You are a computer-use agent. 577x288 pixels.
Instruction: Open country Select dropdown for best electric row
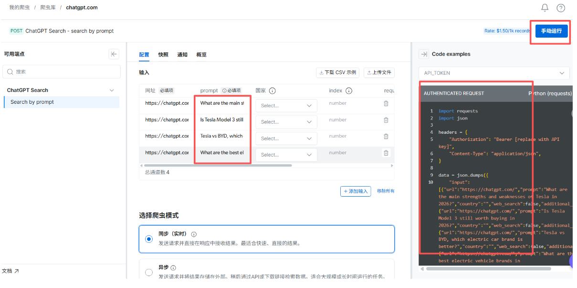286,155
